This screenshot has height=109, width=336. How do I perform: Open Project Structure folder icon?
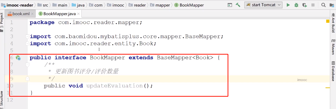(332, 5)
